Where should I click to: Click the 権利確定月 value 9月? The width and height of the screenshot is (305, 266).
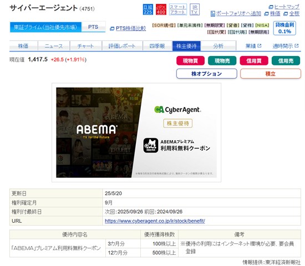pyautogui.click(x=109, y=203)
